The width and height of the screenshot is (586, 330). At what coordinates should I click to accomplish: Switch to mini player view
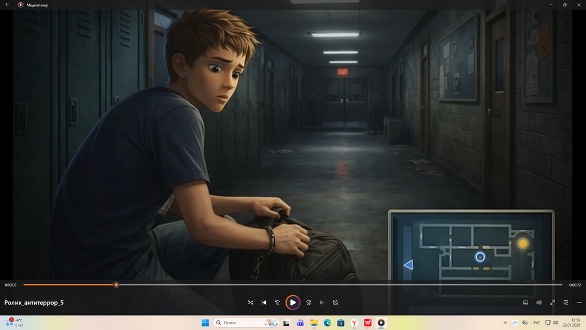point(565,302)
